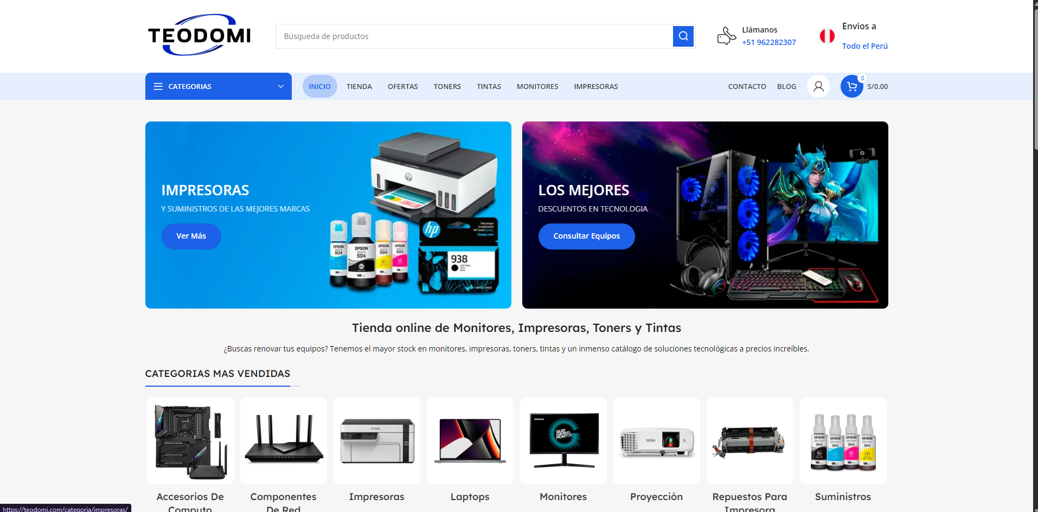Screen dimensions: 1038x512
Task: Open the Monitores menu item
Action: (x=537, y=86)
